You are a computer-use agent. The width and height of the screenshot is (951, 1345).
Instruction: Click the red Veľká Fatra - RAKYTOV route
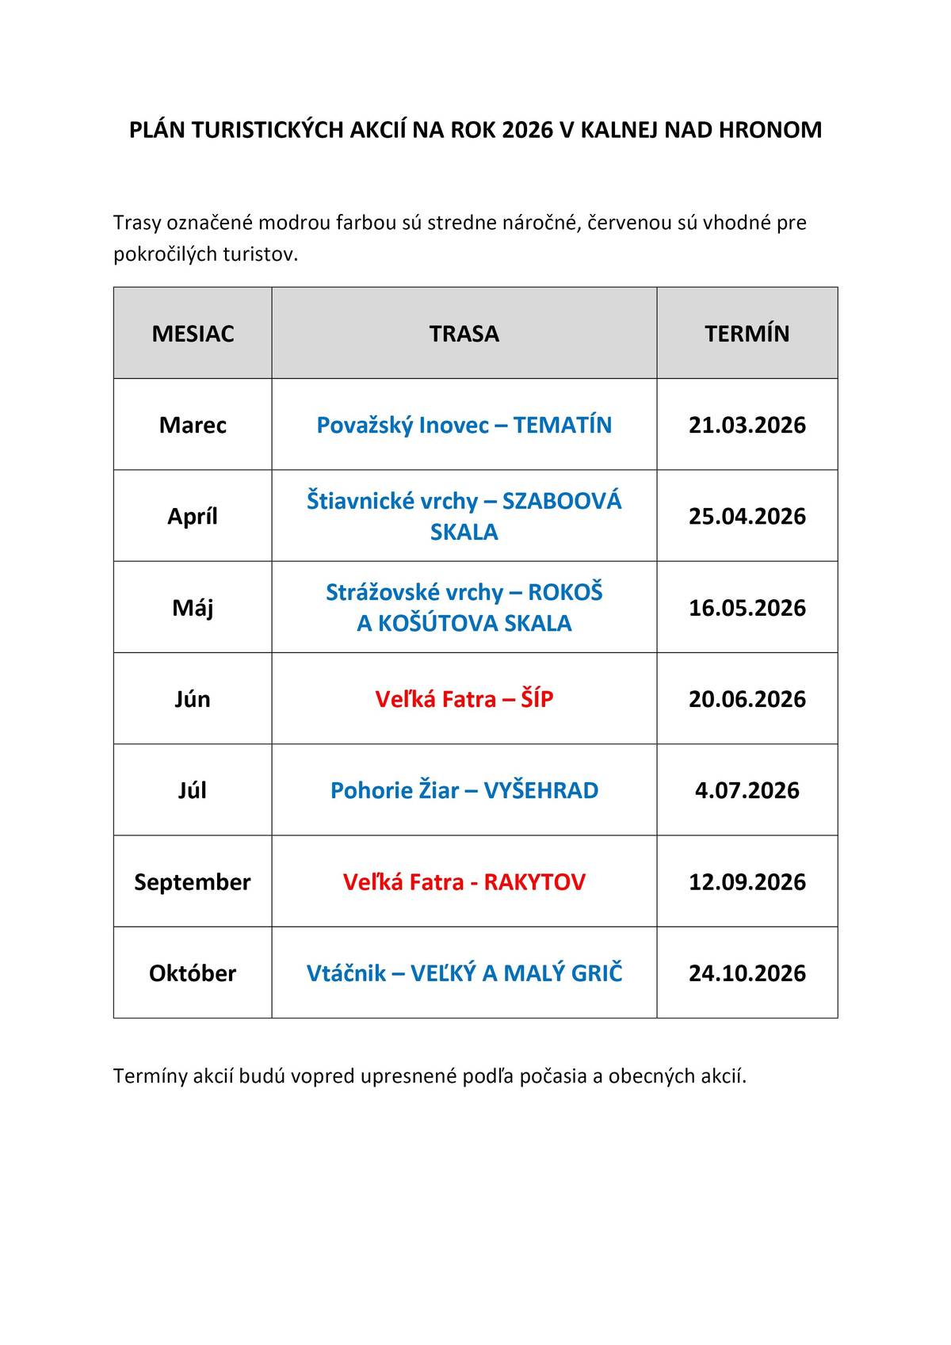click(x=464, y=882)
